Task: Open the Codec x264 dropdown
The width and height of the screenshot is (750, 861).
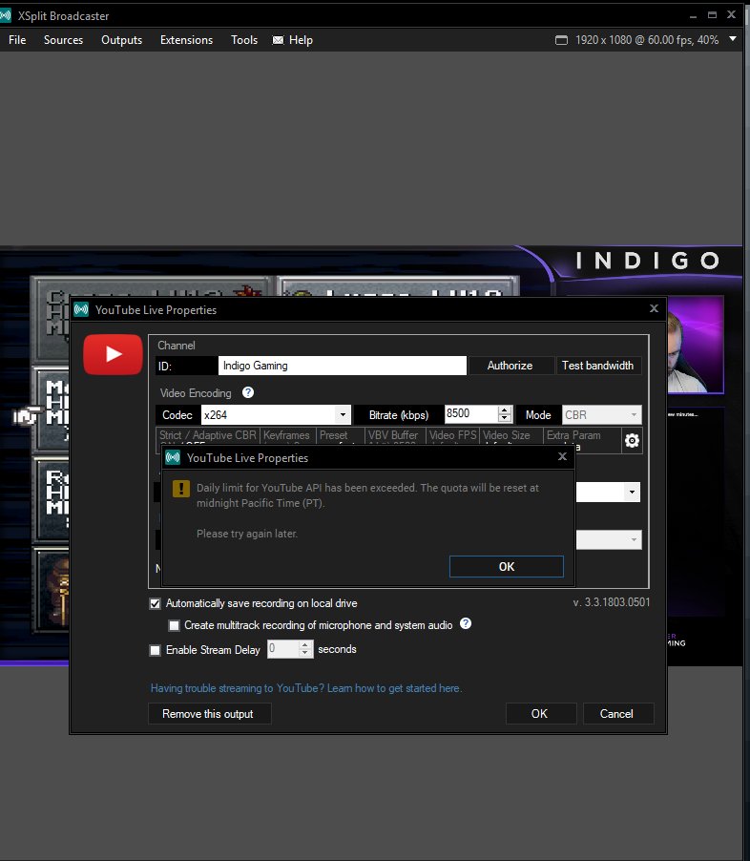Action: coord(276,415)
